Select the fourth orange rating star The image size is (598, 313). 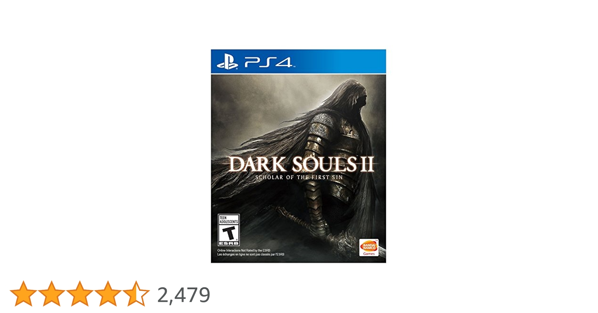tap(108, 294)
